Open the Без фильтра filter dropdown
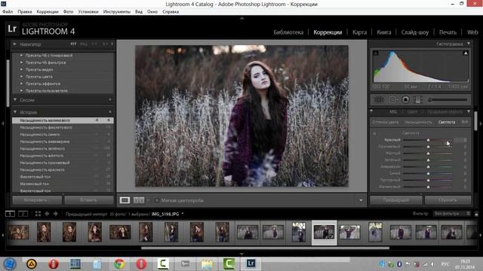The width and height of the screenshot is (483, 271). pyautogui.click(x=451, y=214)
